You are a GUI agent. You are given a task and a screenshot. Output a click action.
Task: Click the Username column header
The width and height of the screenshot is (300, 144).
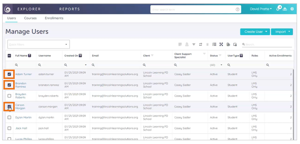click(x=44, y=56)
